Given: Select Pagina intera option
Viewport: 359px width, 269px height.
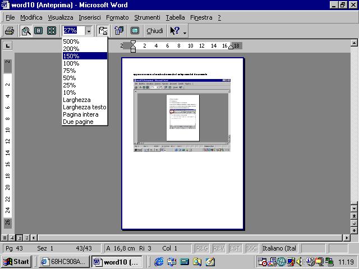Looking at the screenshot, I should click(85, 114).
